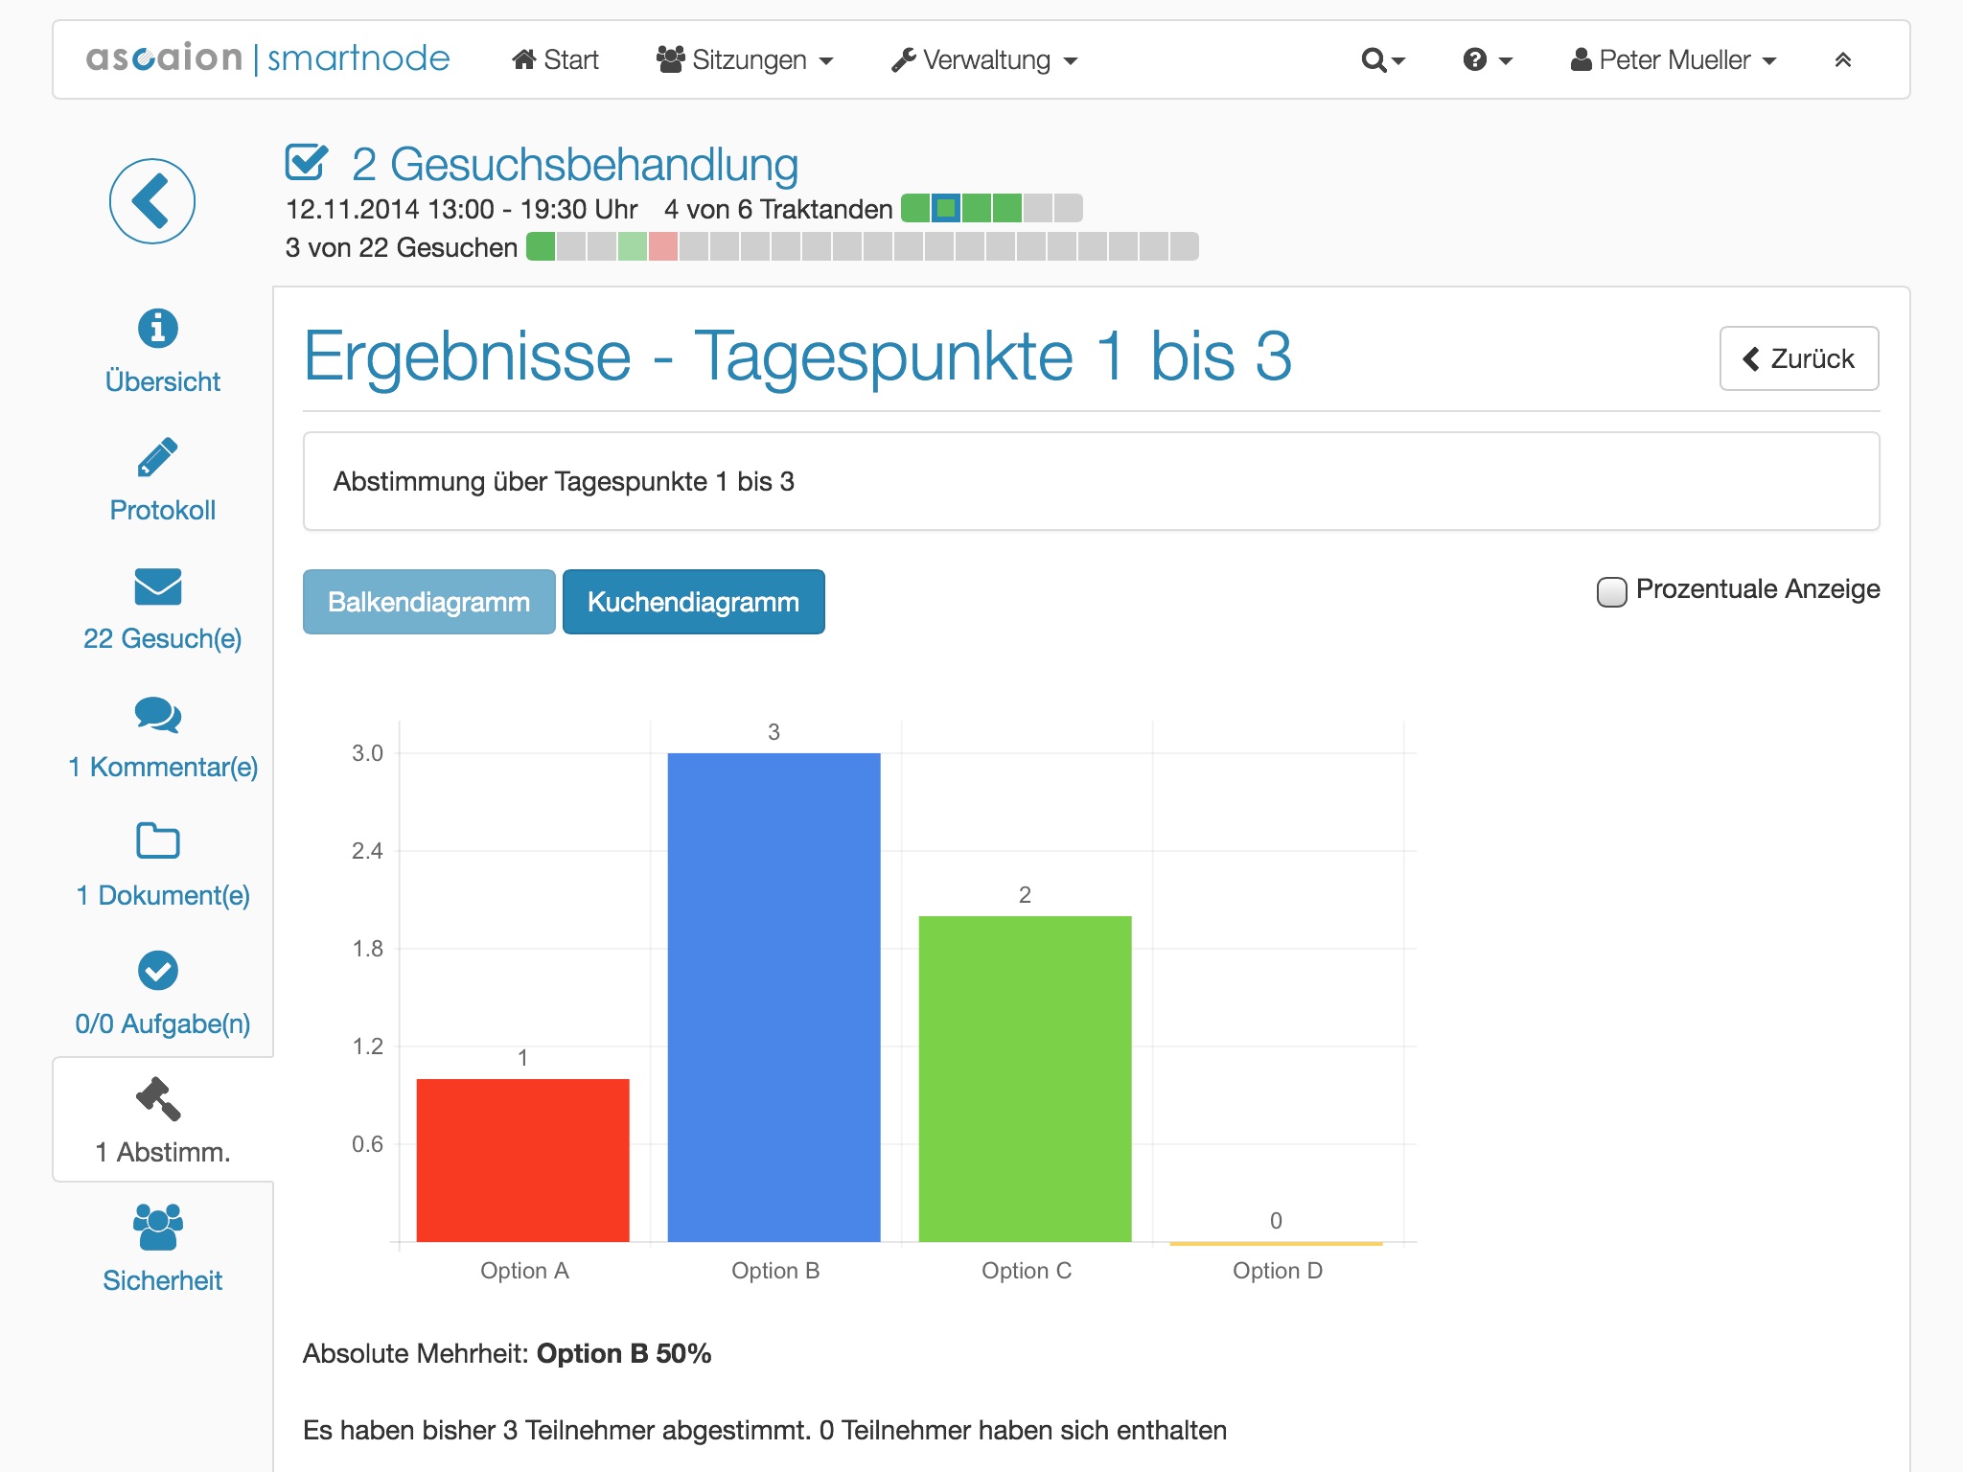Click the Zurück button

[1799, 358]
